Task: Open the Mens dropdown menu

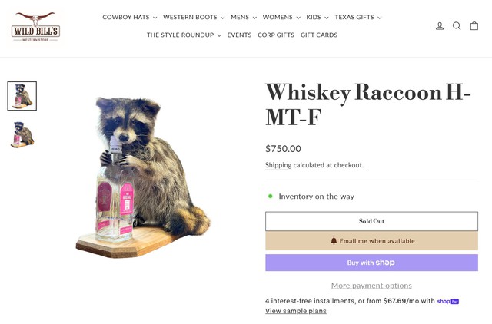Action: click(244, 17)
